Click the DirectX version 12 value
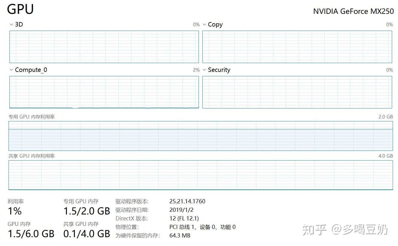 (x=184, y=218)
